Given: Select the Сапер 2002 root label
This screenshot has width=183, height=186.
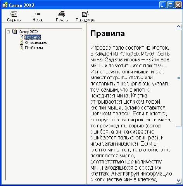Looking at the screenshot, I should click(28, 32).
